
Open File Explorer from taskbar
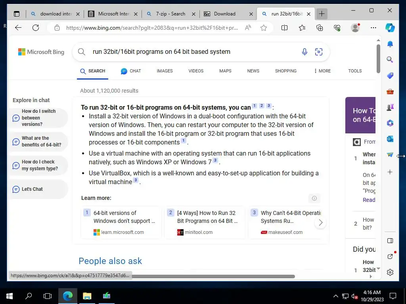(87, 296)
